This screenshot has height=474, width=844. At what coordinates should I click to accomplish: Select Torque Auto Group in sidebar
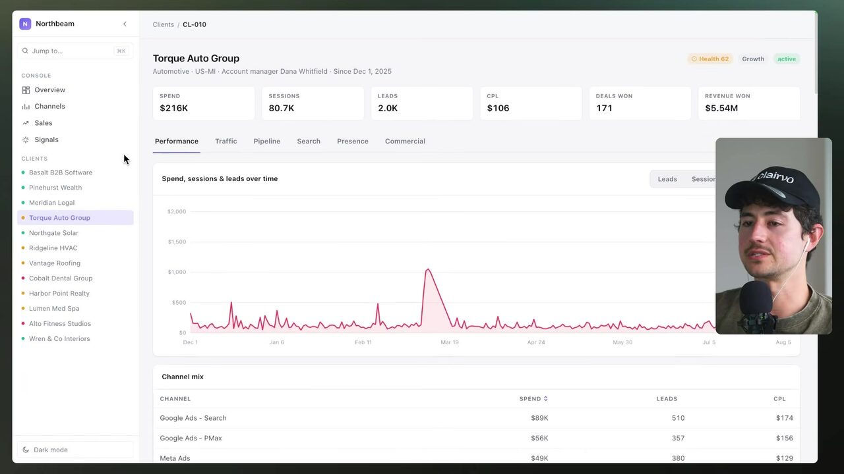point(75,218)
